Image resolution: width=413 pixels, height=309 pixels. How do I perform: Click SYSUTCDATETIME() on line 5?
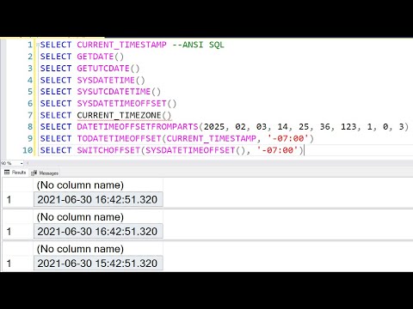tap(119, 92)
